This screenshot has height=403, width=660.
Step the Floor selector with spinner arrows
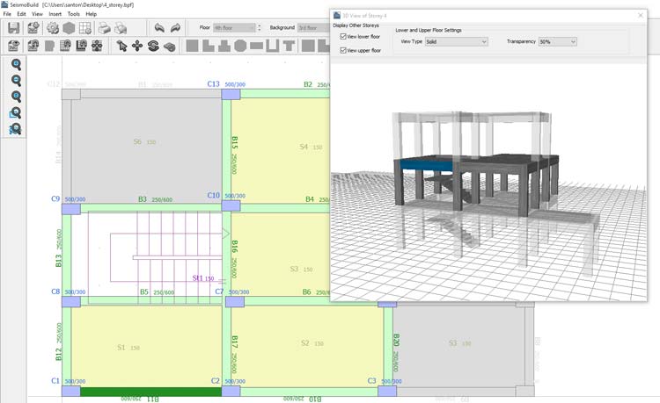[260, 28]
